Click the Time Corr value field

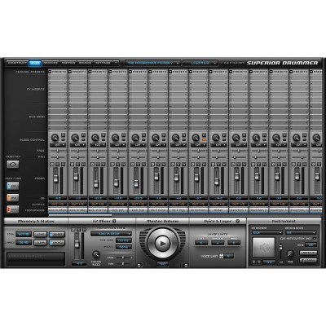tap(124, 240)
